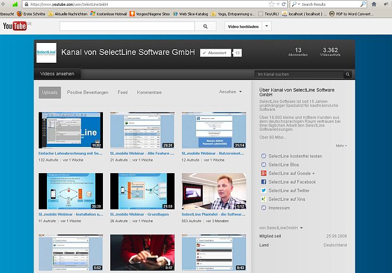Click the Xing icon

[263, 199]
